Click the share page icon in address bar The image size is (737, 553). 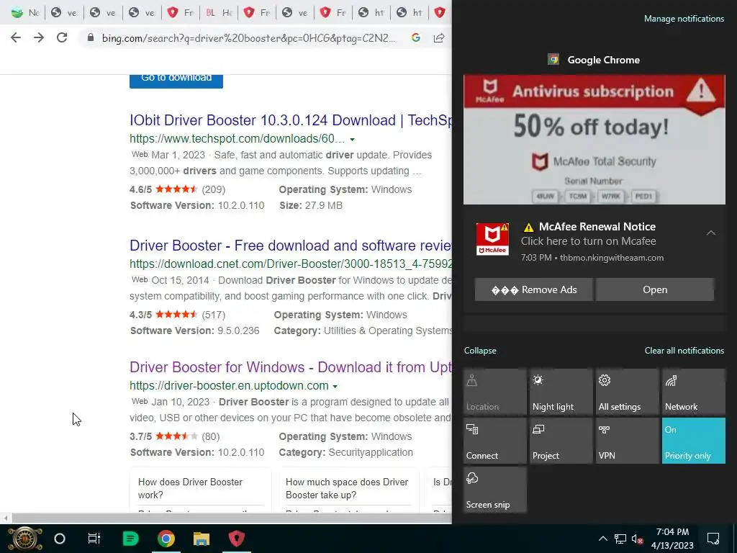pyautogui.click(x=438, y=37)
